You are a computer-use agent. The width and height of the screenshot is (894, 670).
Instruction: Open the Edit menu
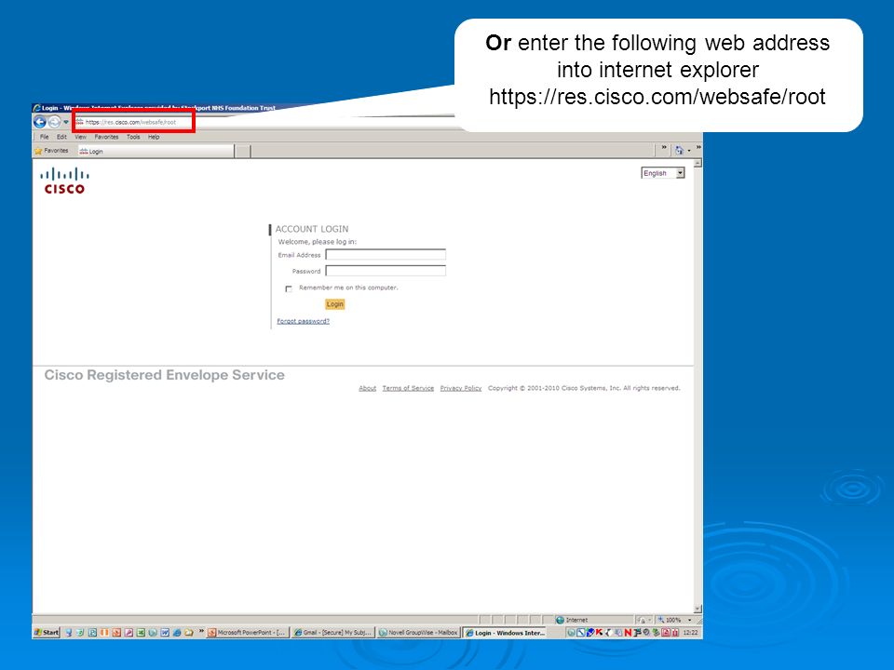point(61,137)
